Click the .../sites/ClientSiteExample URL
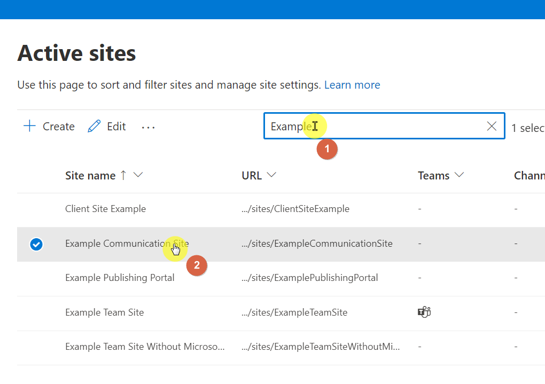The width and height of the screenshot is (545, 384). click(x=295, y=209)
